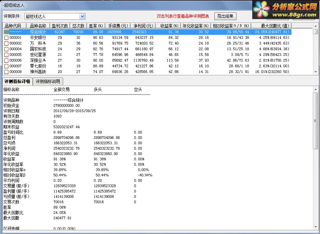Click the 最大回撤 value 240477.81
Viewport: 320px width, 234px height.
tap(62, 218)
